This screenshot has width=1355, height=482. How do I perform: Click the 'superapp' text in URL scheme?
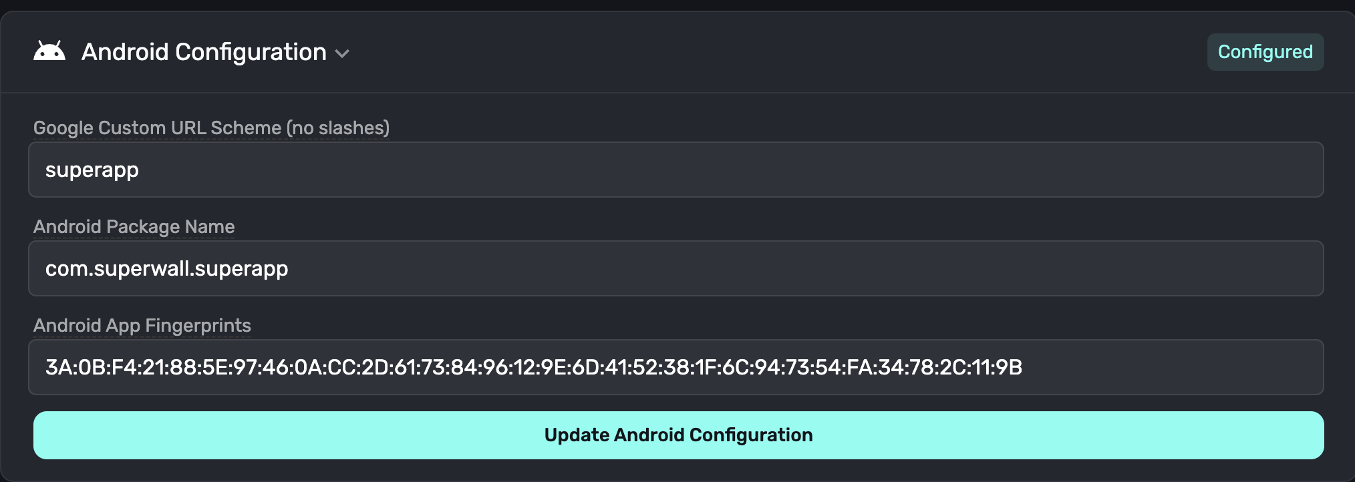92,170
